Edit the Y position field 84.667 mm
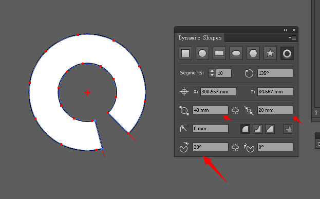The width and height of the screenshot is (320, 199). point(275,92)
